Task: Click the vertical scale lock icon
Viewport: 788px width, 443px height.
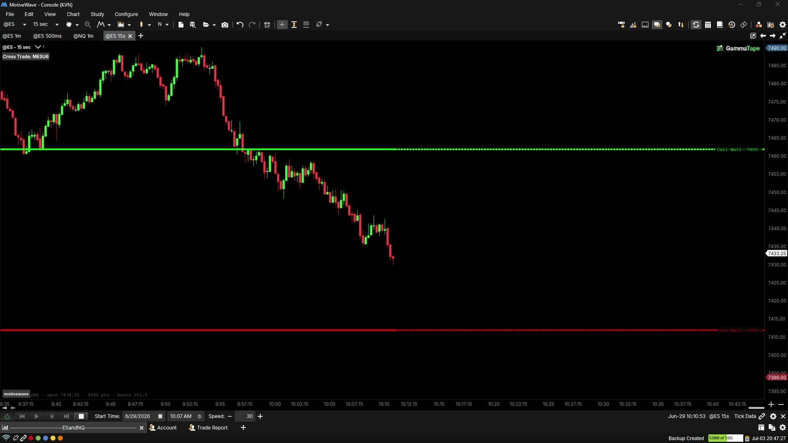Action: click(294, 25)
